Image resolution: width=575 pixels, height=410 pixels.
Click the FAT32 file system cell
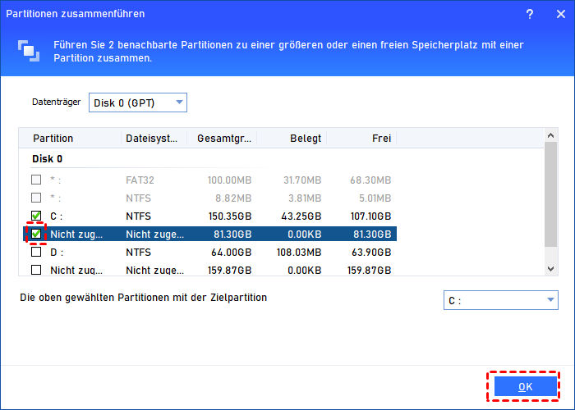click(x=140, y=180)
